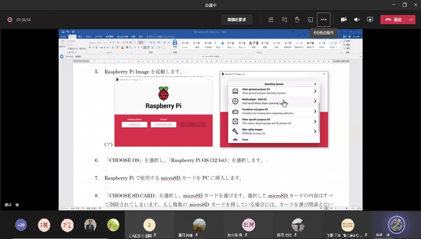Collapse the Word ribbon with the chevron

(360, 52)
